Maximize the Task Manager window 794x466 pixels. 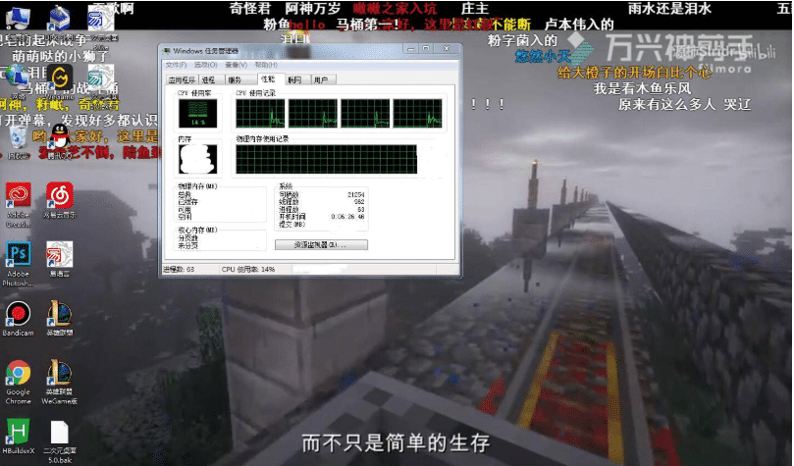coord(426,49)
